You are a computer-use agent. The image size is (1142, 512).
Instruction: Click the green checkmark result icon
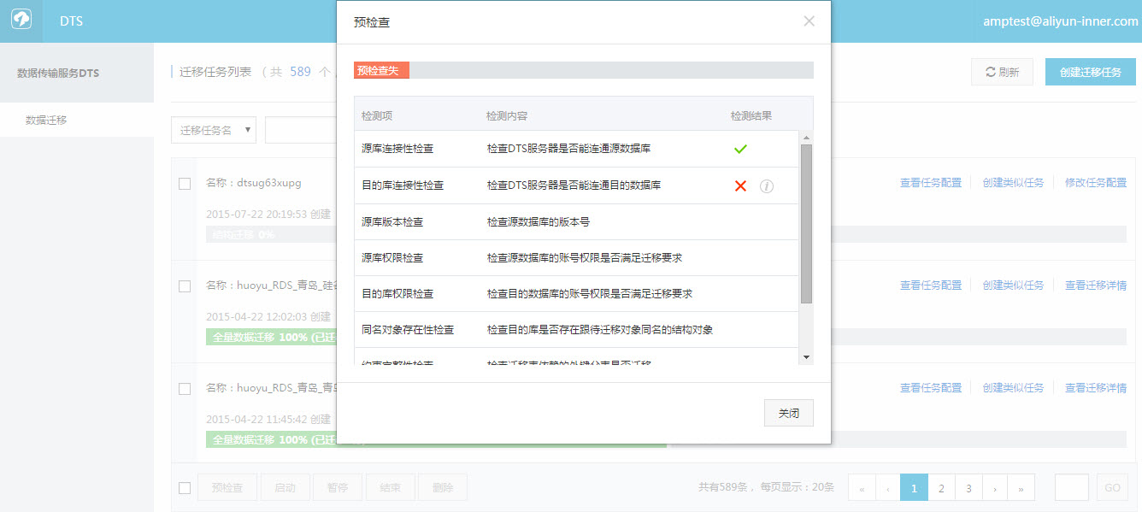tap(740, 149)
